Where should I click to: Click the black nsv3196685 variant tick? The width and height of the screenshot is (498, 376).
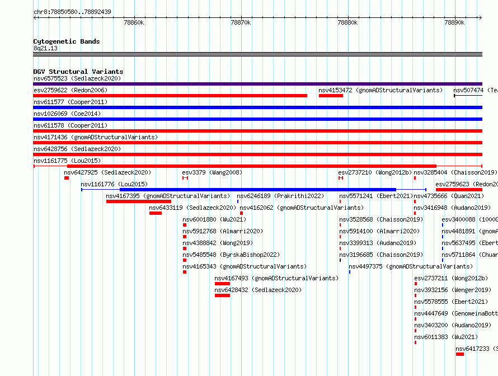point(340,260)
